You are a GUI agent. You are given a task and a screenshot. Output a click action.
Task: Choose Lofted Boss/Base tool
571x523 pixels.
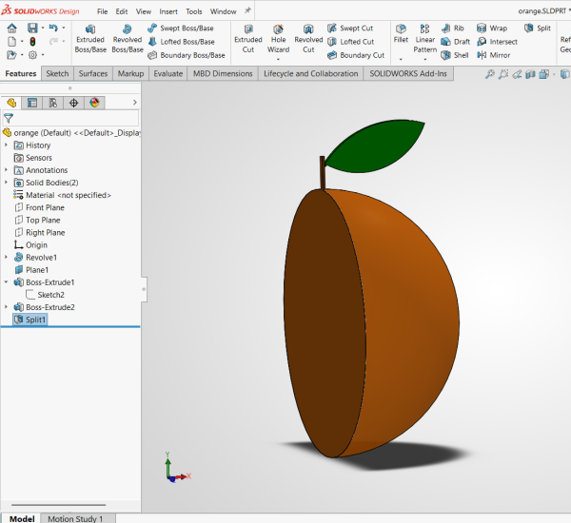[182, 42]
